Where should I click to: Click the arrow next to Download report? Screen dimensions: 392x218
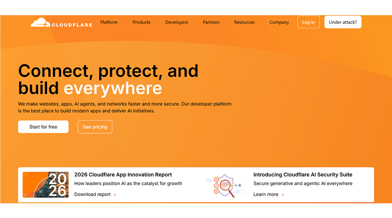click(115, 194)
